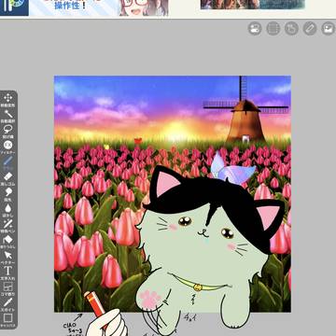Image resolution: width=336 pixels, height=336 pixels.
Task: Select the Eyedropper (スポイト) tool
Action: [7, 304]
